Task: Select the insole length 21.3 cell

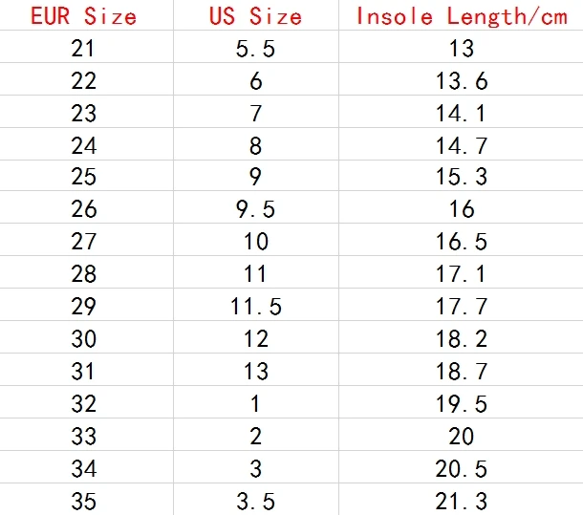Action: (x=461, y=500)
